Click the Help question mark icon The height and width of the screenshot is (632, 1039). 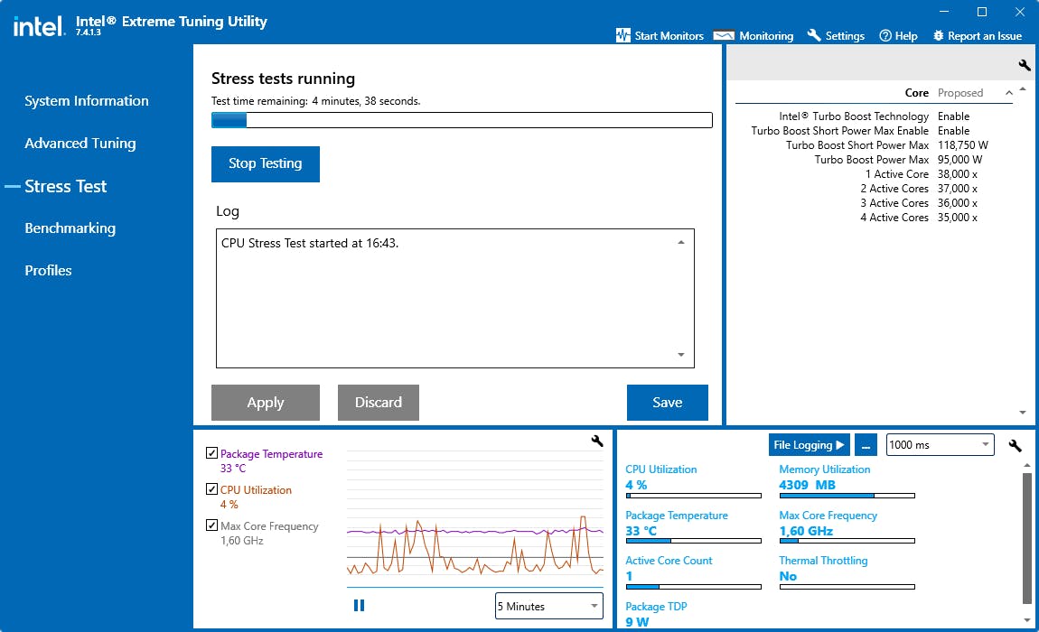885,36
